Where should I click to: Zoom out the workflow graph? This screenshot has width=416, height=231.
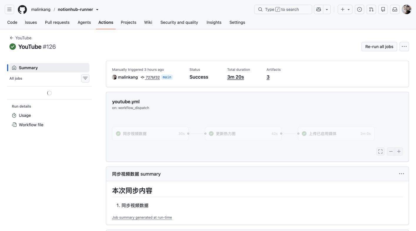click(x=391, y=151)
